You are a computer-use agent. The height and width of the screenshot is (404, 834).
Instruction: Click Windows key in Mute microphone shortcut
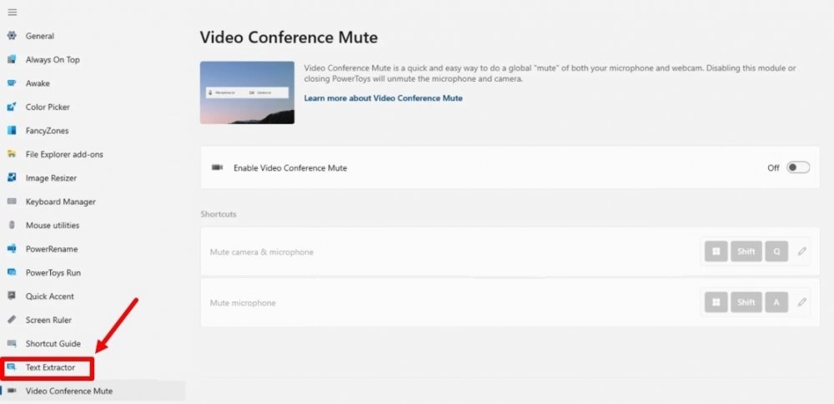[716, 302]
